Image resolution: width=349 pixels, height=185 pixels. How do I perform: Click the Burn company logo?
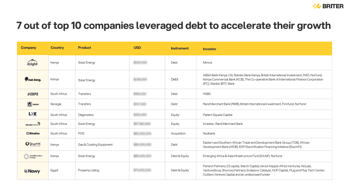32,144
